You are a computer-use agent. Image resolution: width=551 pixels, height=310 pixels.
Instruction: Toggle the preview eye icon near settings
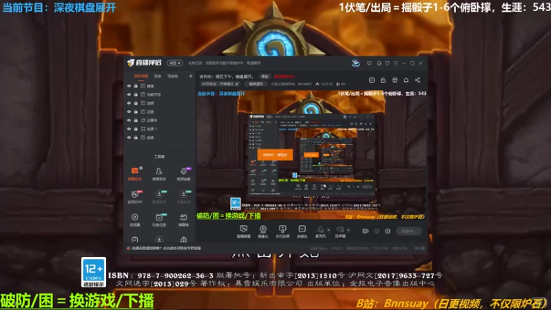[377, 231]
